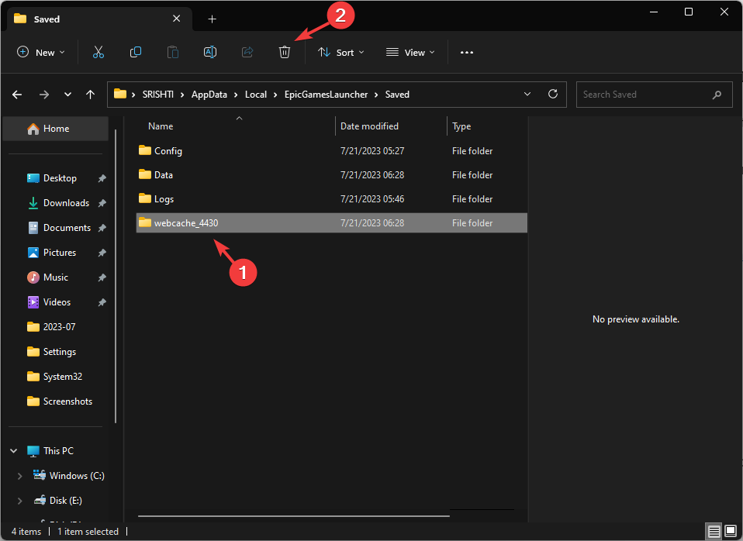Image resolution: width=743 pixels, height=541 pixels.
Task: Click the navigation pane vertical scrollbar
Action: (x=116, y=276)
